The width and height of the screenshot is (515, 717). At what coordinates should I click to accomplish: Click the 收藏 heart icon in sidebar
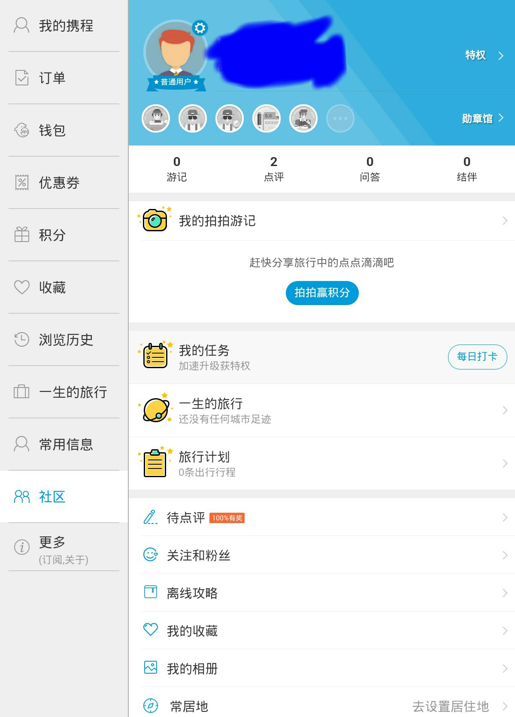pos(21,287)
